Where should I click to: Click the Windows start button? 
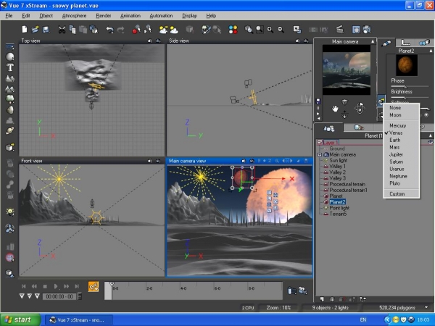(x=20, y=319)
